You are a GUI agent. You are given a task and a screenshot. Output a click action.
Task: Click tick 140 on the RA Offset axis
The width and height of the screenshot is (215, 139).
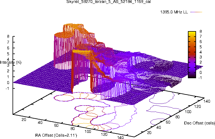click(120, 137)
